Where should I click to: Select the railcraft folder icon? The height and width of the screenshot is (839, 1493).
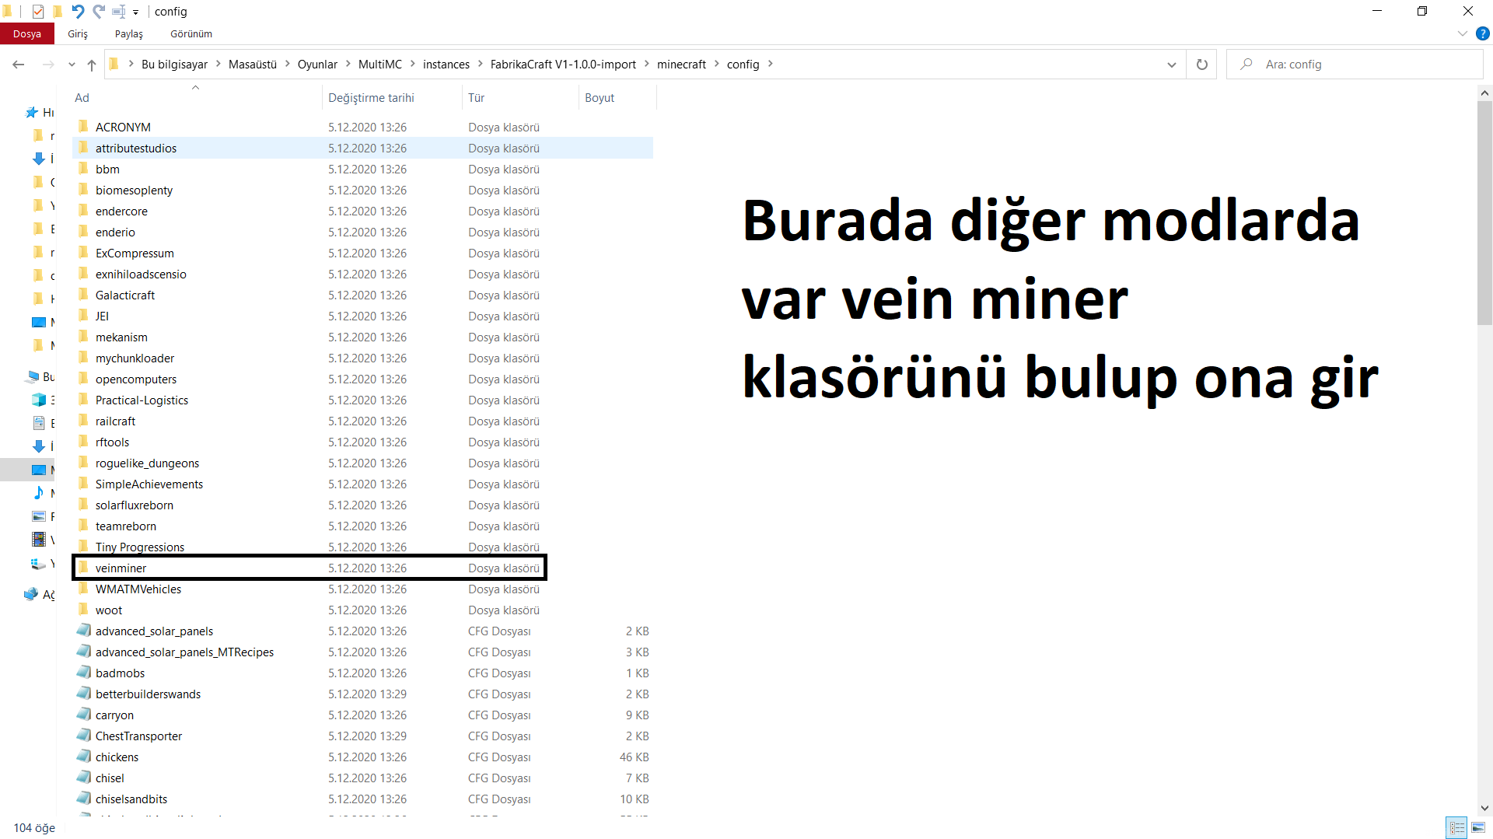pos(83,421)
